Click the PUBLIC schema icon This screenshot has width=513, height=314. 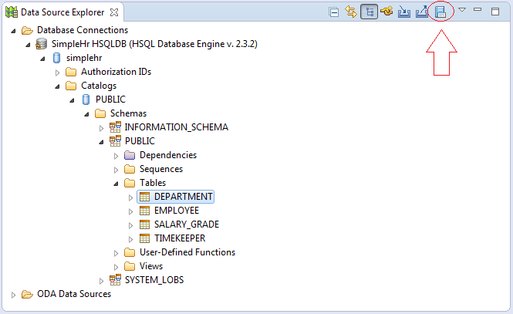[x=115, y=141]
